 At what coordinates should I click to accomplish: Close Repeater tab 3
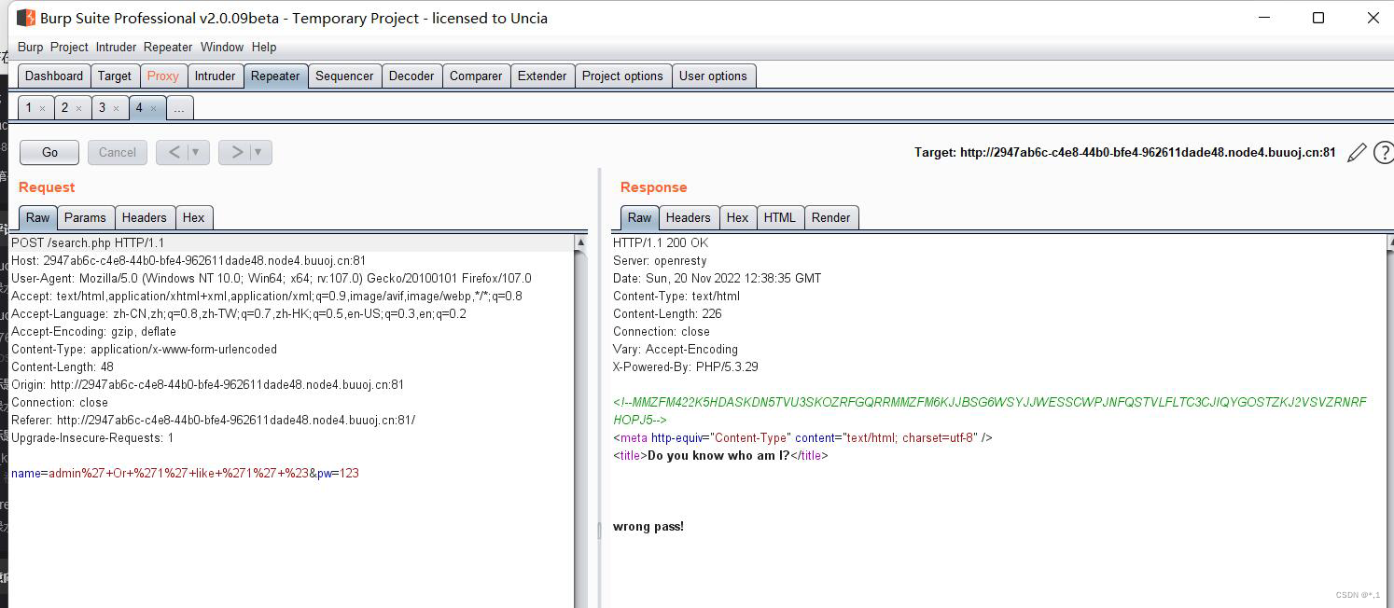coord(116,108)
